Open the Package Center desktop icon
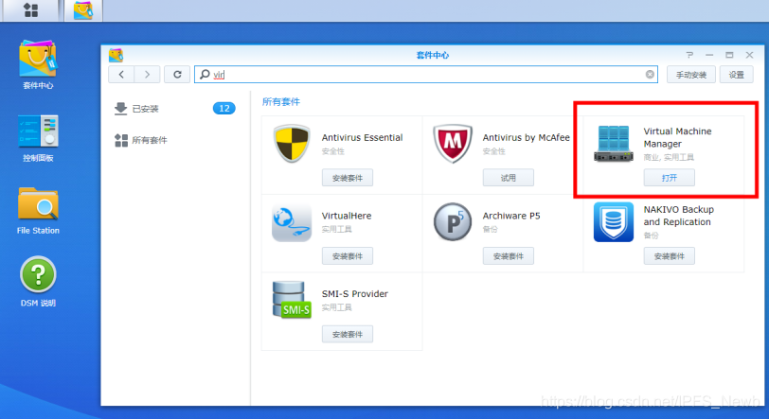Image resolution: width=769 pixels, height=419 pixels. pyautogui.click(x=38, y=64)
